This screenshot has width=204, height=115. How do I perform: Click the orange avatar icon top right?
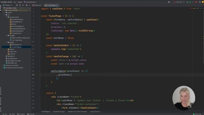[203, 2]
